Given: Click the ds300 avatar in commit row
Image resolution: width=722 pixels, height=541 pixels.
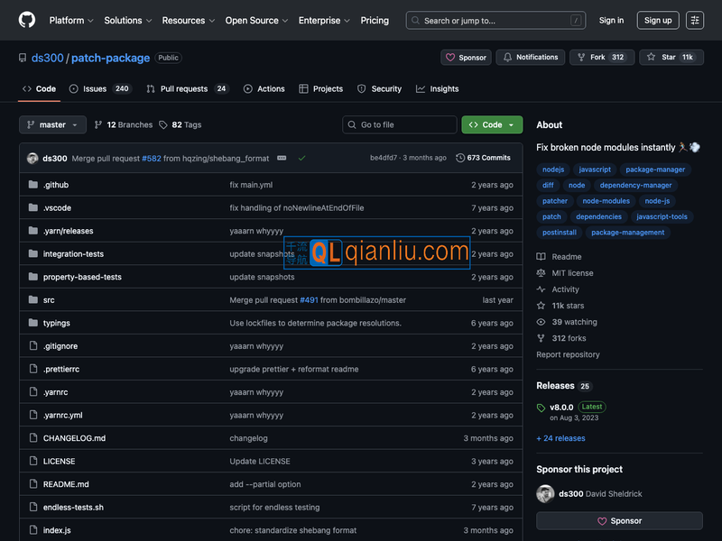Looking at the screenshot, I should [x=32, y=158].
